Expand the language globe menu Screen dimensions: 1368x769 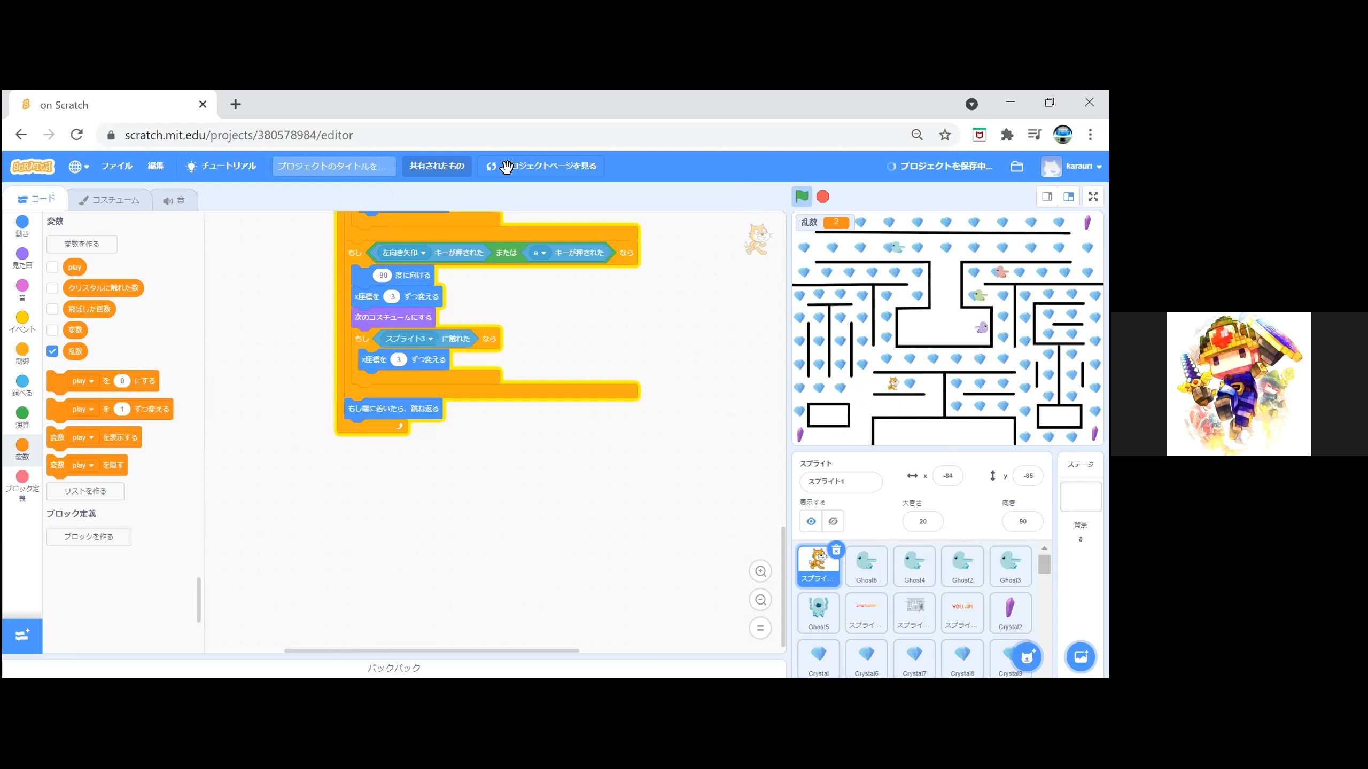(x=79, y=166)
